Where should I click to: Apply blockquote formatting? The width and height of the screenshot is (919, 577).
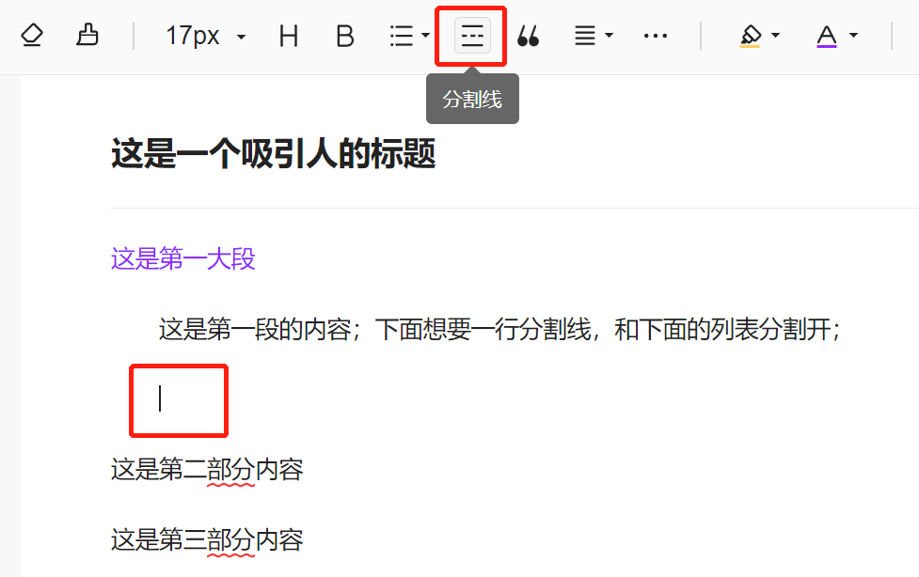528,36
